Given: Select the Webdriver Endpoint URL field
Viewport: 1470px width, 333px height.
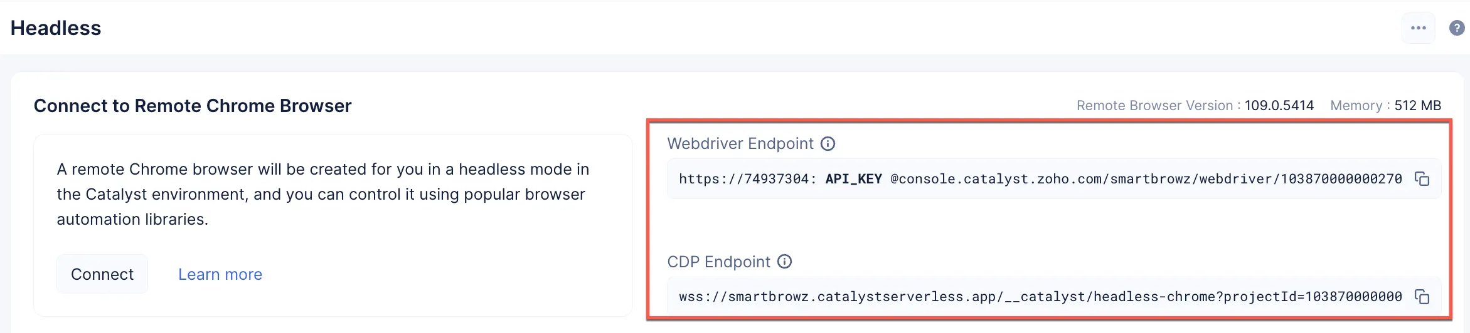Looking at the screenshot, I should click(1053, 179).
